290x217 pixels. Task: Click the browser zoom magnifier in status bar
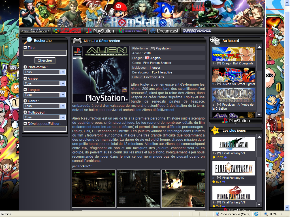(x=266, y=214)
